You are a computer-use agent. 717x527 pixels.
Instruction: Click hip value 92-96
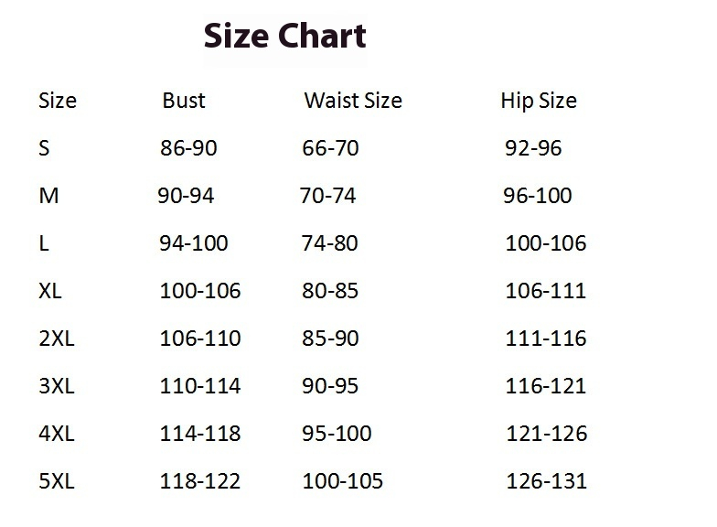click(x=533, y=148)
